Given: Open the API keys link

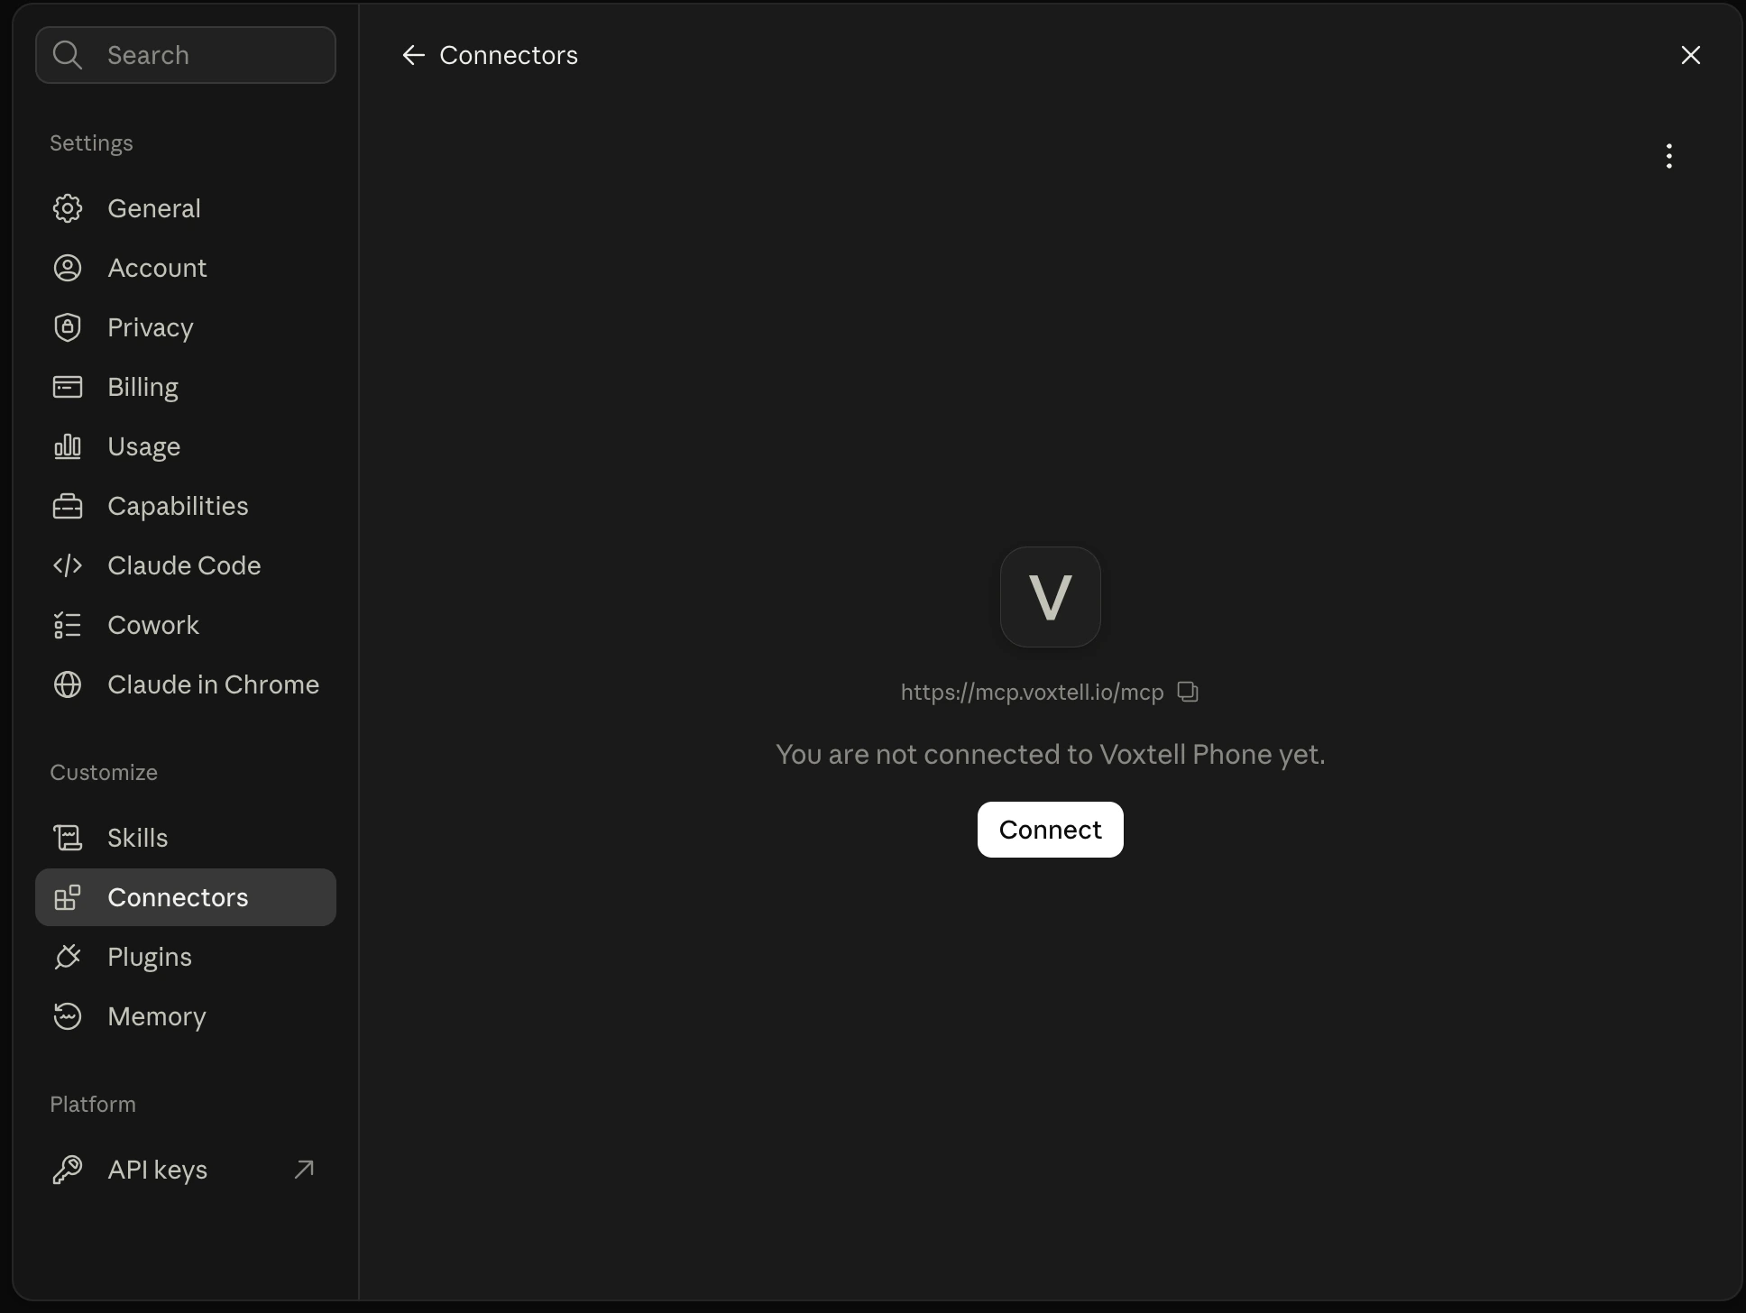Looking at the screenshot, I should pos(186,1170).
